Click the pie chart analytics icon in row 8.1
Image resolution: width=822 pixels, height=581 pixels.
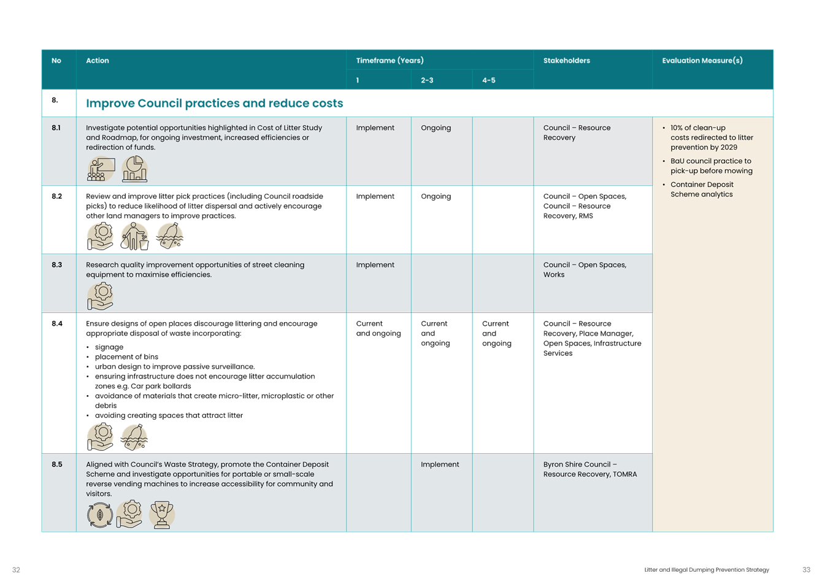click(x=134, y=169)
